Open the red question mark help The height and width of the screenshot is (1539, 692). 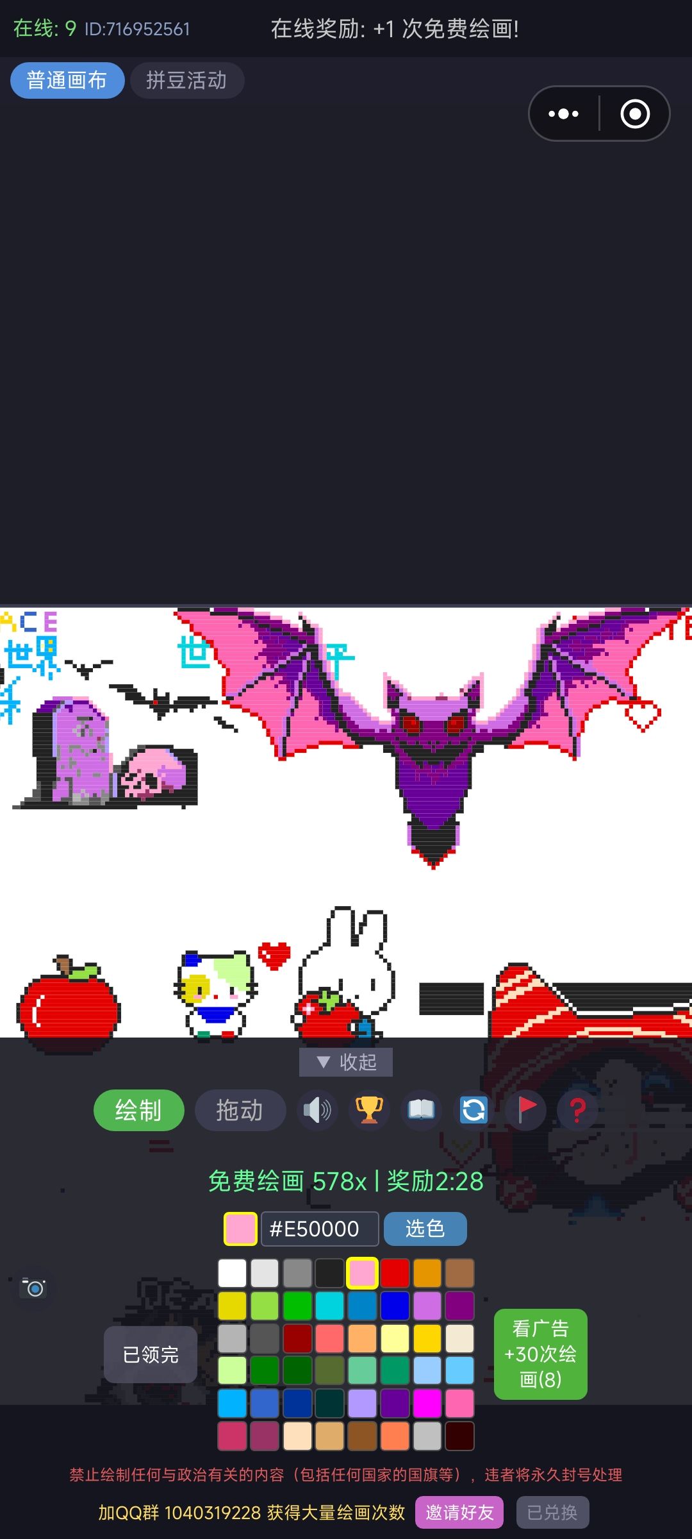click(577, 1110)
